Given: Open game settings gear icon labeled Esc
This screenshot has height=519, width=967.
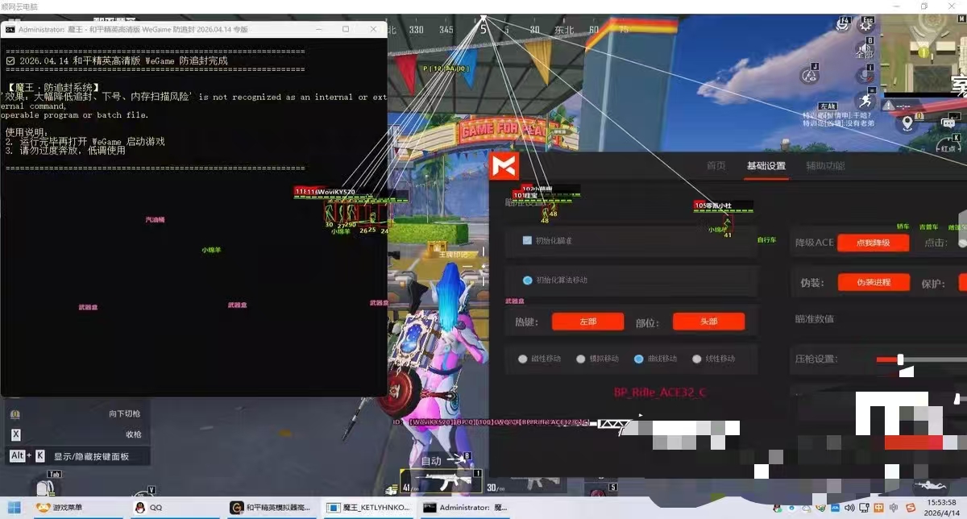Looking at the screenshot, I should (867, 23).
